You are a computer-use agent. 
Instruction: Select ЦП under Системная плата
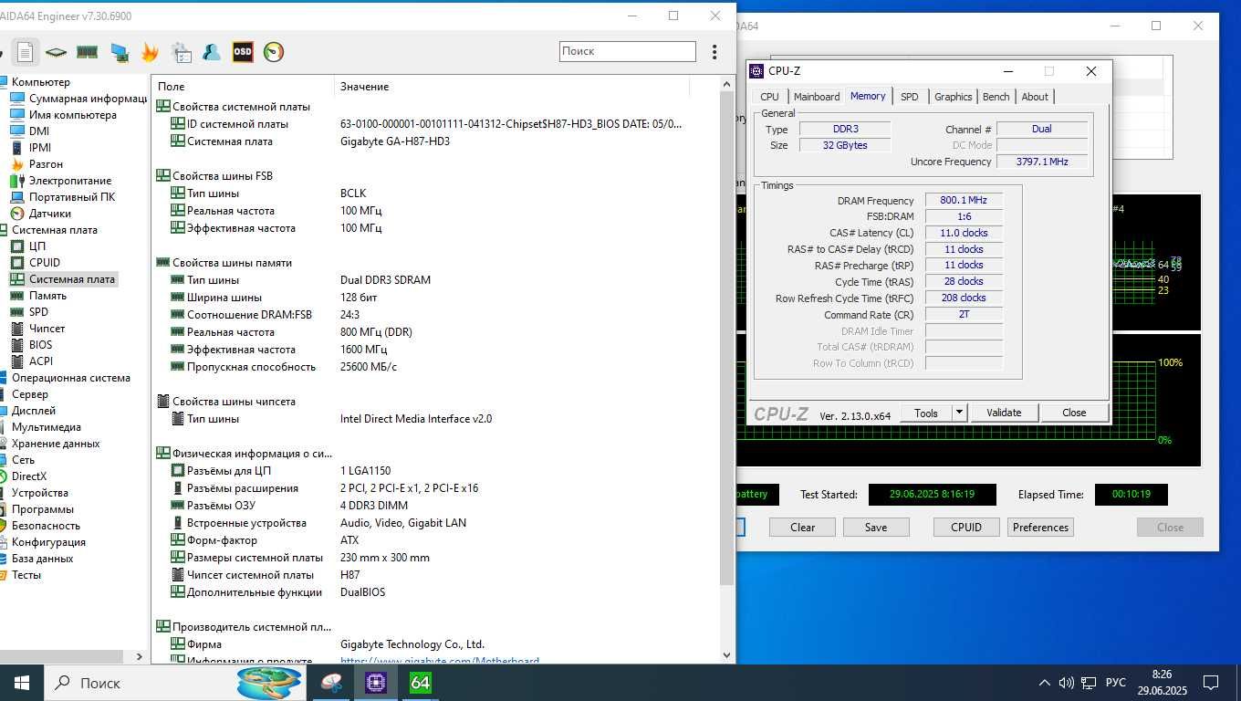coord(37,246)
